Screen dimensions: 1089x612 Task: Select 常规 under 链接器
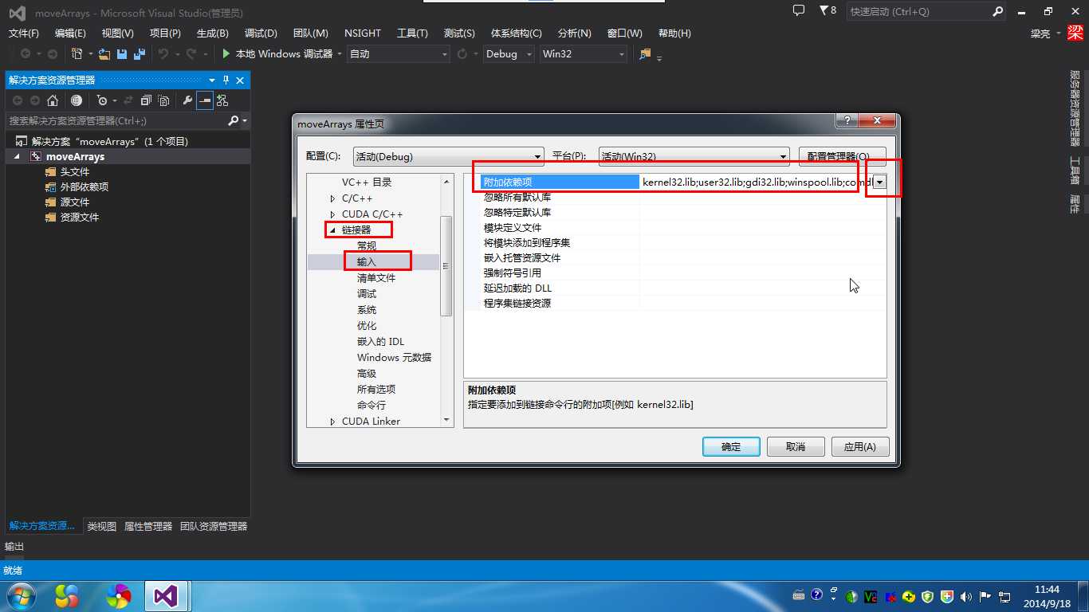point(367,246)
